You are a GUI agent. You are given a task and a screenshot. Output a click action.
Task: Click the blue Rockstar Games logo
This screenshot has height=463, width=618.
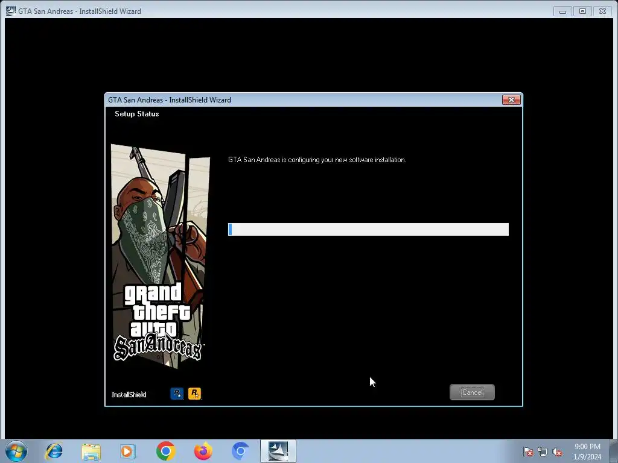click(x=177, y=393)
